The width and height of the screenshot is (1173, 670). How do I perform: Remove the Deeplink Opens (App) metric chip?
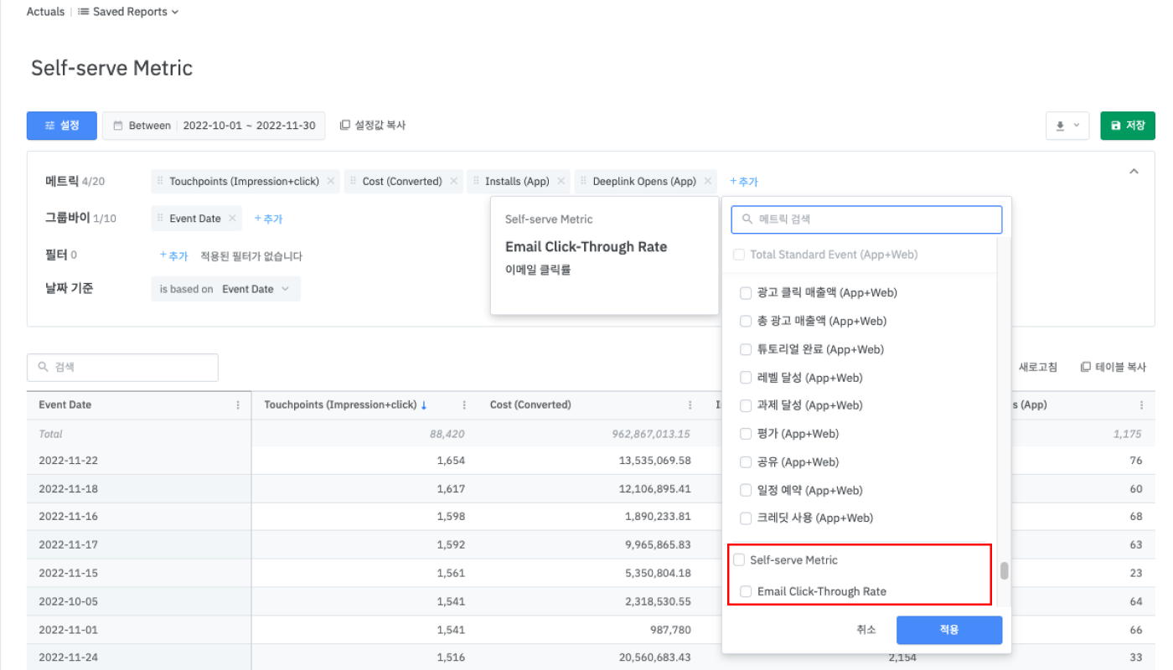(708, 182)
